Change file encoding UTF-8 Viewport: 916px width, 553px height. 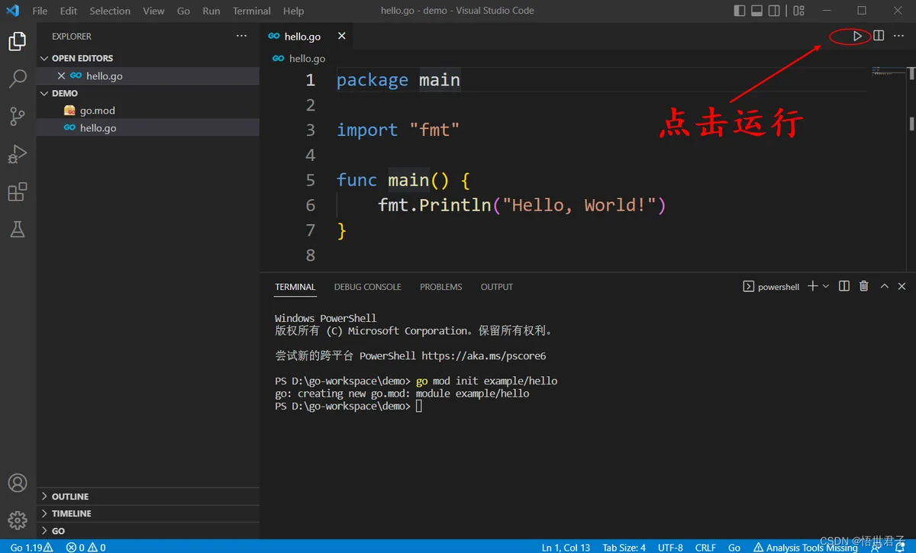[670, 547]
